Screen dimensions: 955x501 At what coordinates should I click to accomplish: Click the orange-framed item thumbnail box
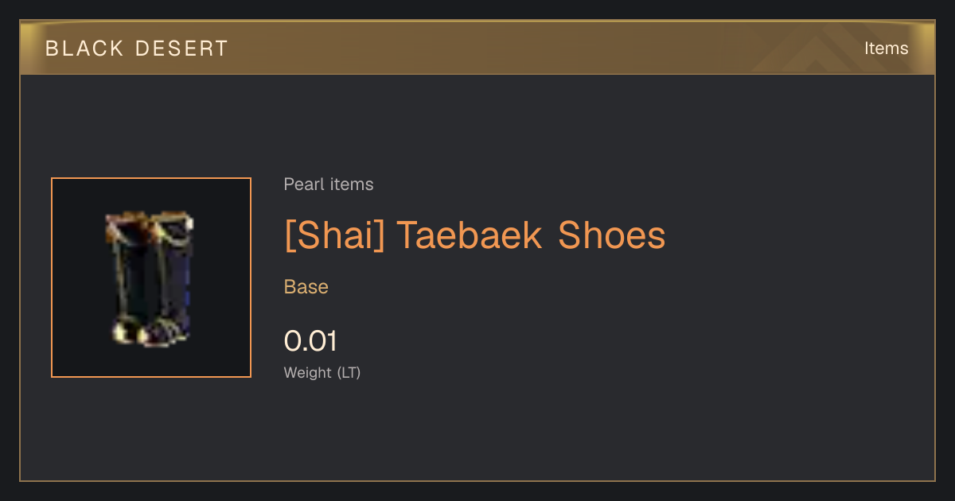[x=151, y=278]
